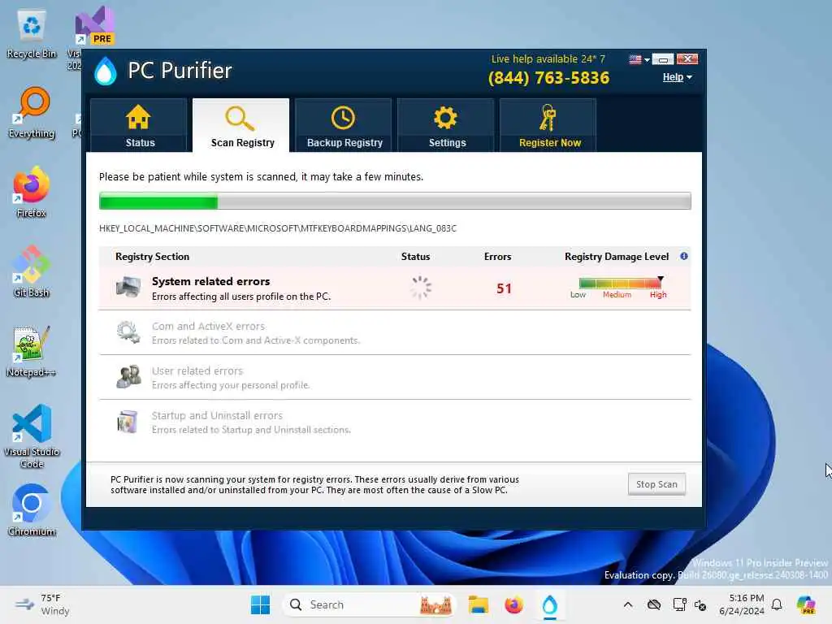Image resolution: width=832 pixels, height=624 pixels.
Task: Switch to the Scan Registry tab
Action: pyautogui.click(x=241, y=125)
